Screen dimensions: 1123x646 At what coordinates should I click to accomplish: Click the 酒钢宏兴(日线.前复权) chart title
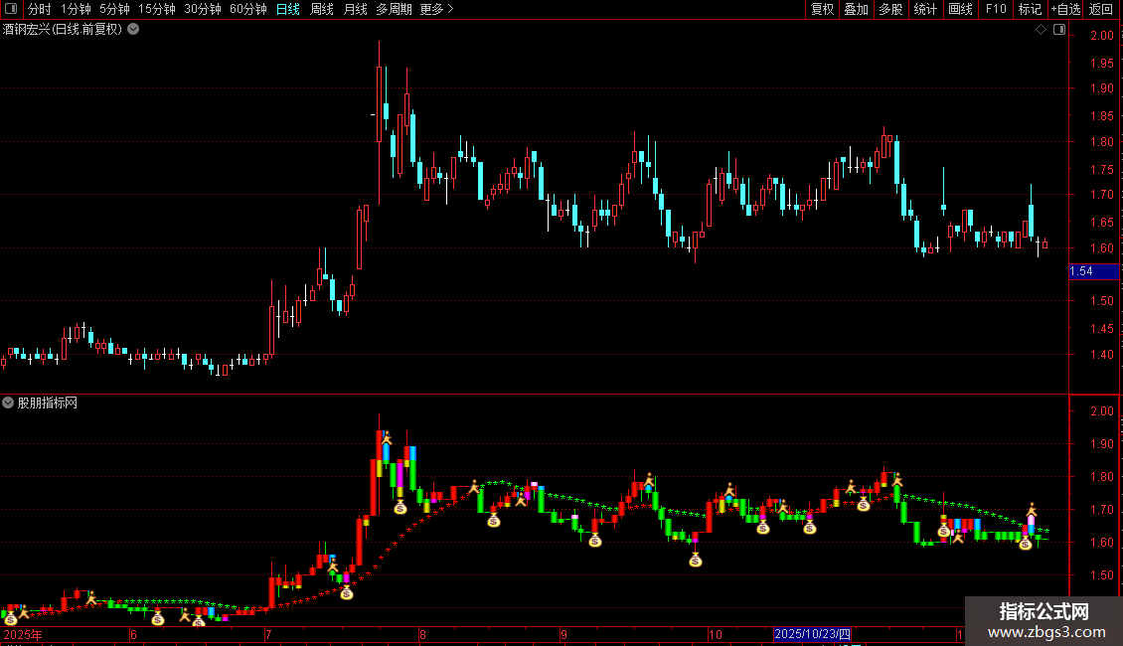tap(63, 30)
